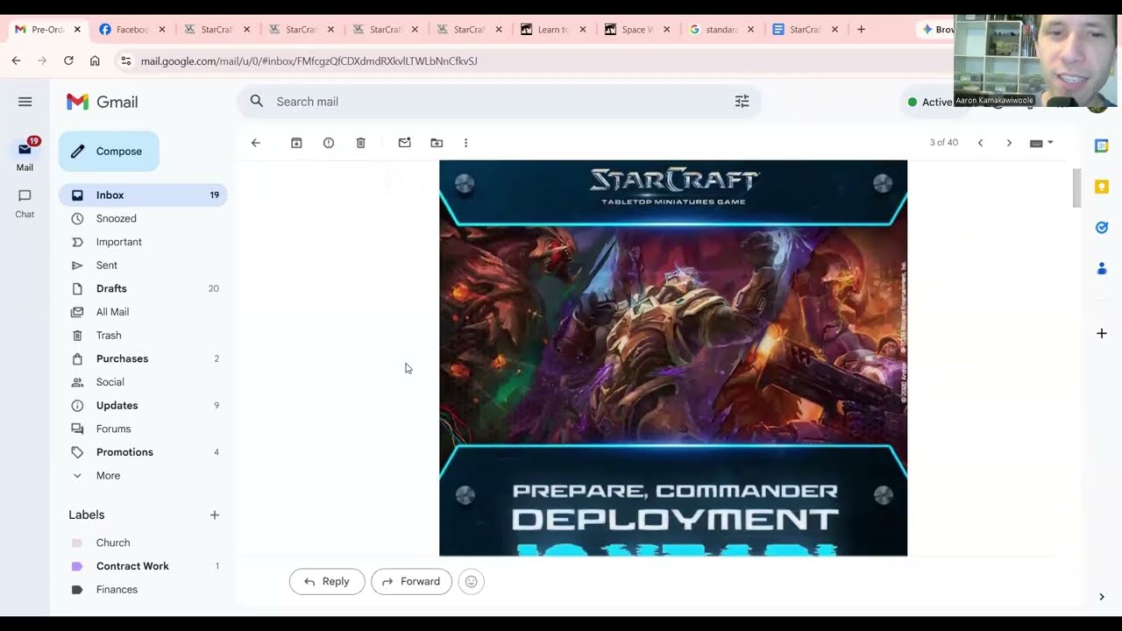Switch to the standard Google search tab
This screenshot has width=1122, height=631.
click(x=721, y=29)
